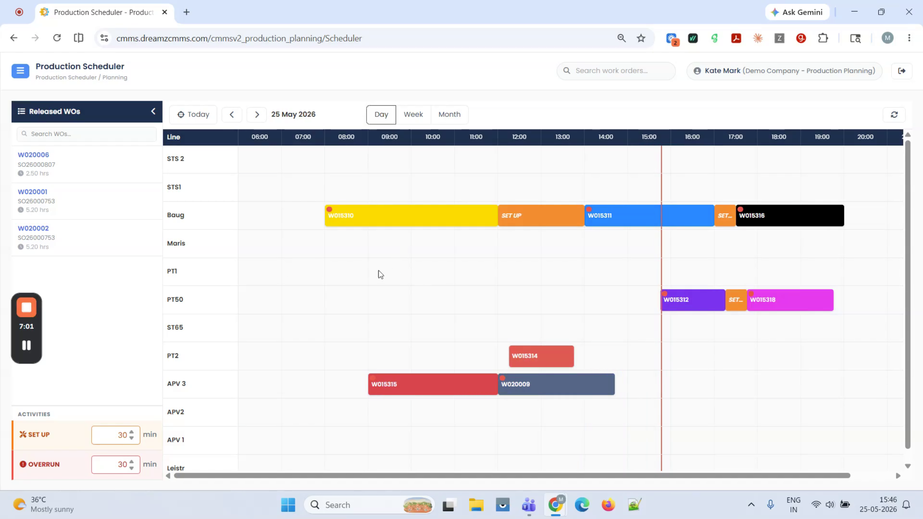The image size is (923, 519).
Task: Decrease the OVERRUN minutes stepper
Action: point(132,468)
